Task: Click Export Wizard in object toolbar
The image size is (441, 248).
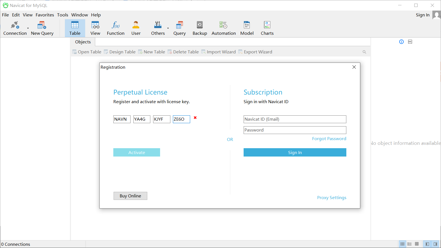Action: click(255, 52)
